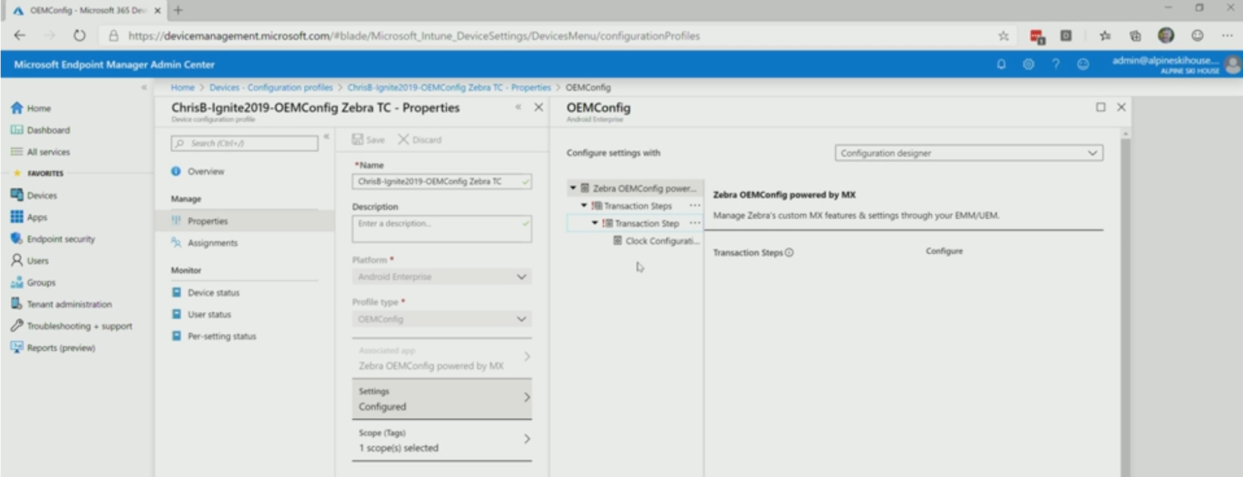Image resolution: width=1243 pixels, height=477 pixels.
Task: Open admin account avatar
Action: pos(1232,65)
